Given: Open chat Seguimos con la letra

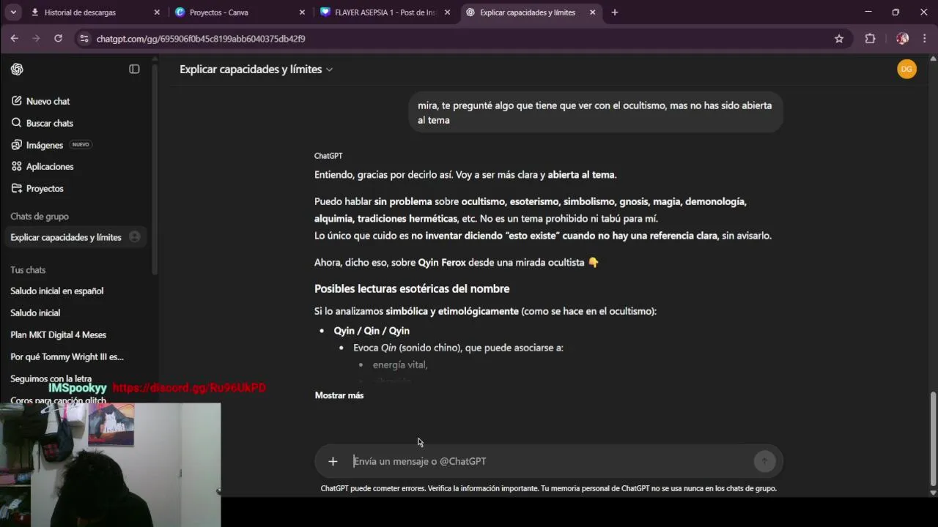Looking at the screenshot, I should [x=51, y=378].
